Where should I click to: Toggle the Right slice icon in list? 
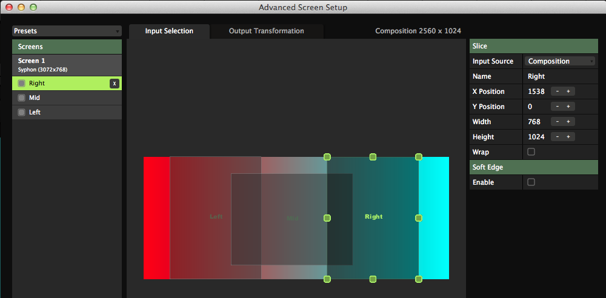pyautogui.click(x=21, y=84)
